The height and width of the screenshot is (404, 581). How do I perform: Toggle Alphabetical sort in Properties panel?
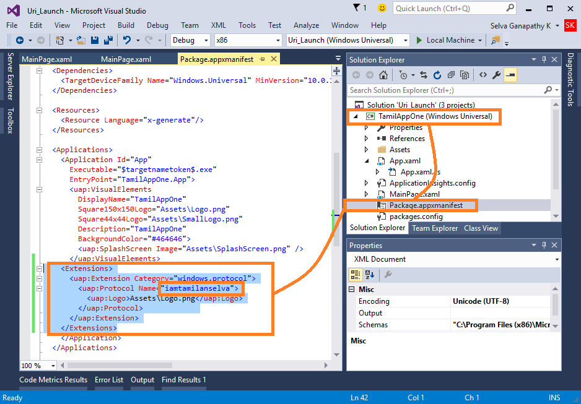tap(370, 275)
